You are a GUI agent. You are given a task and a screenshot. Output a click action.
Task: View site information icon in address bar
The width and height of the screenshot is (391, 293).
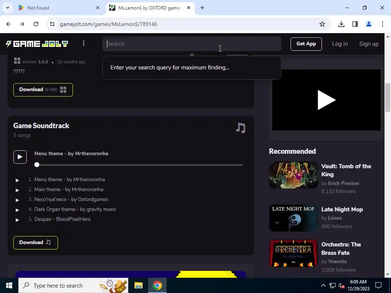tap(52, 24)
